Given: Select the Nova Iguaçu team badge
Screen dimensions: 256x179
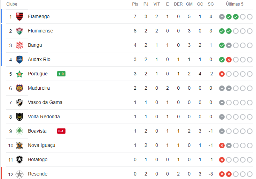Looking at the screenshot, I should [20, 145].
